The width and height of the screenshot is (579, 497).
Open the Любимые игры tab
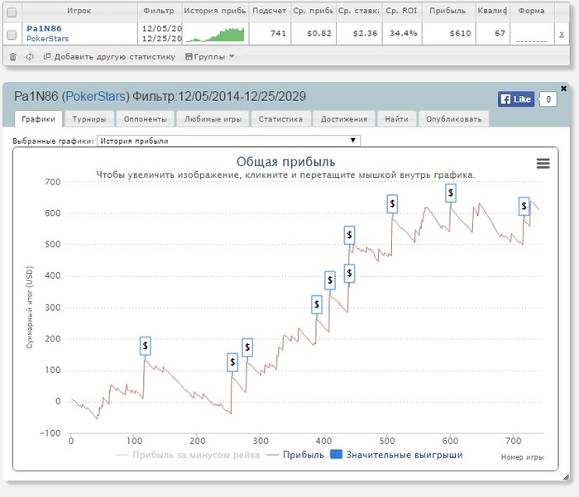click(213, 119)
